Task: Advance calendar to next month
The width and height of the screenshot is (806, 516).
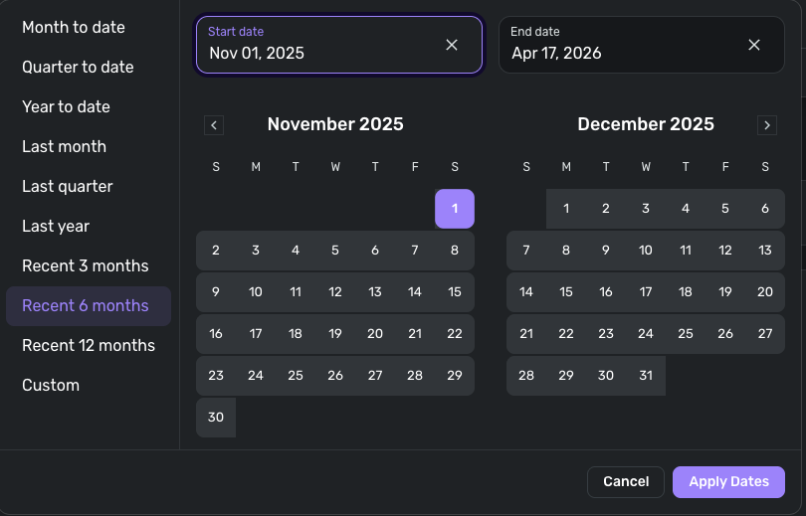Action: [766, 125]
